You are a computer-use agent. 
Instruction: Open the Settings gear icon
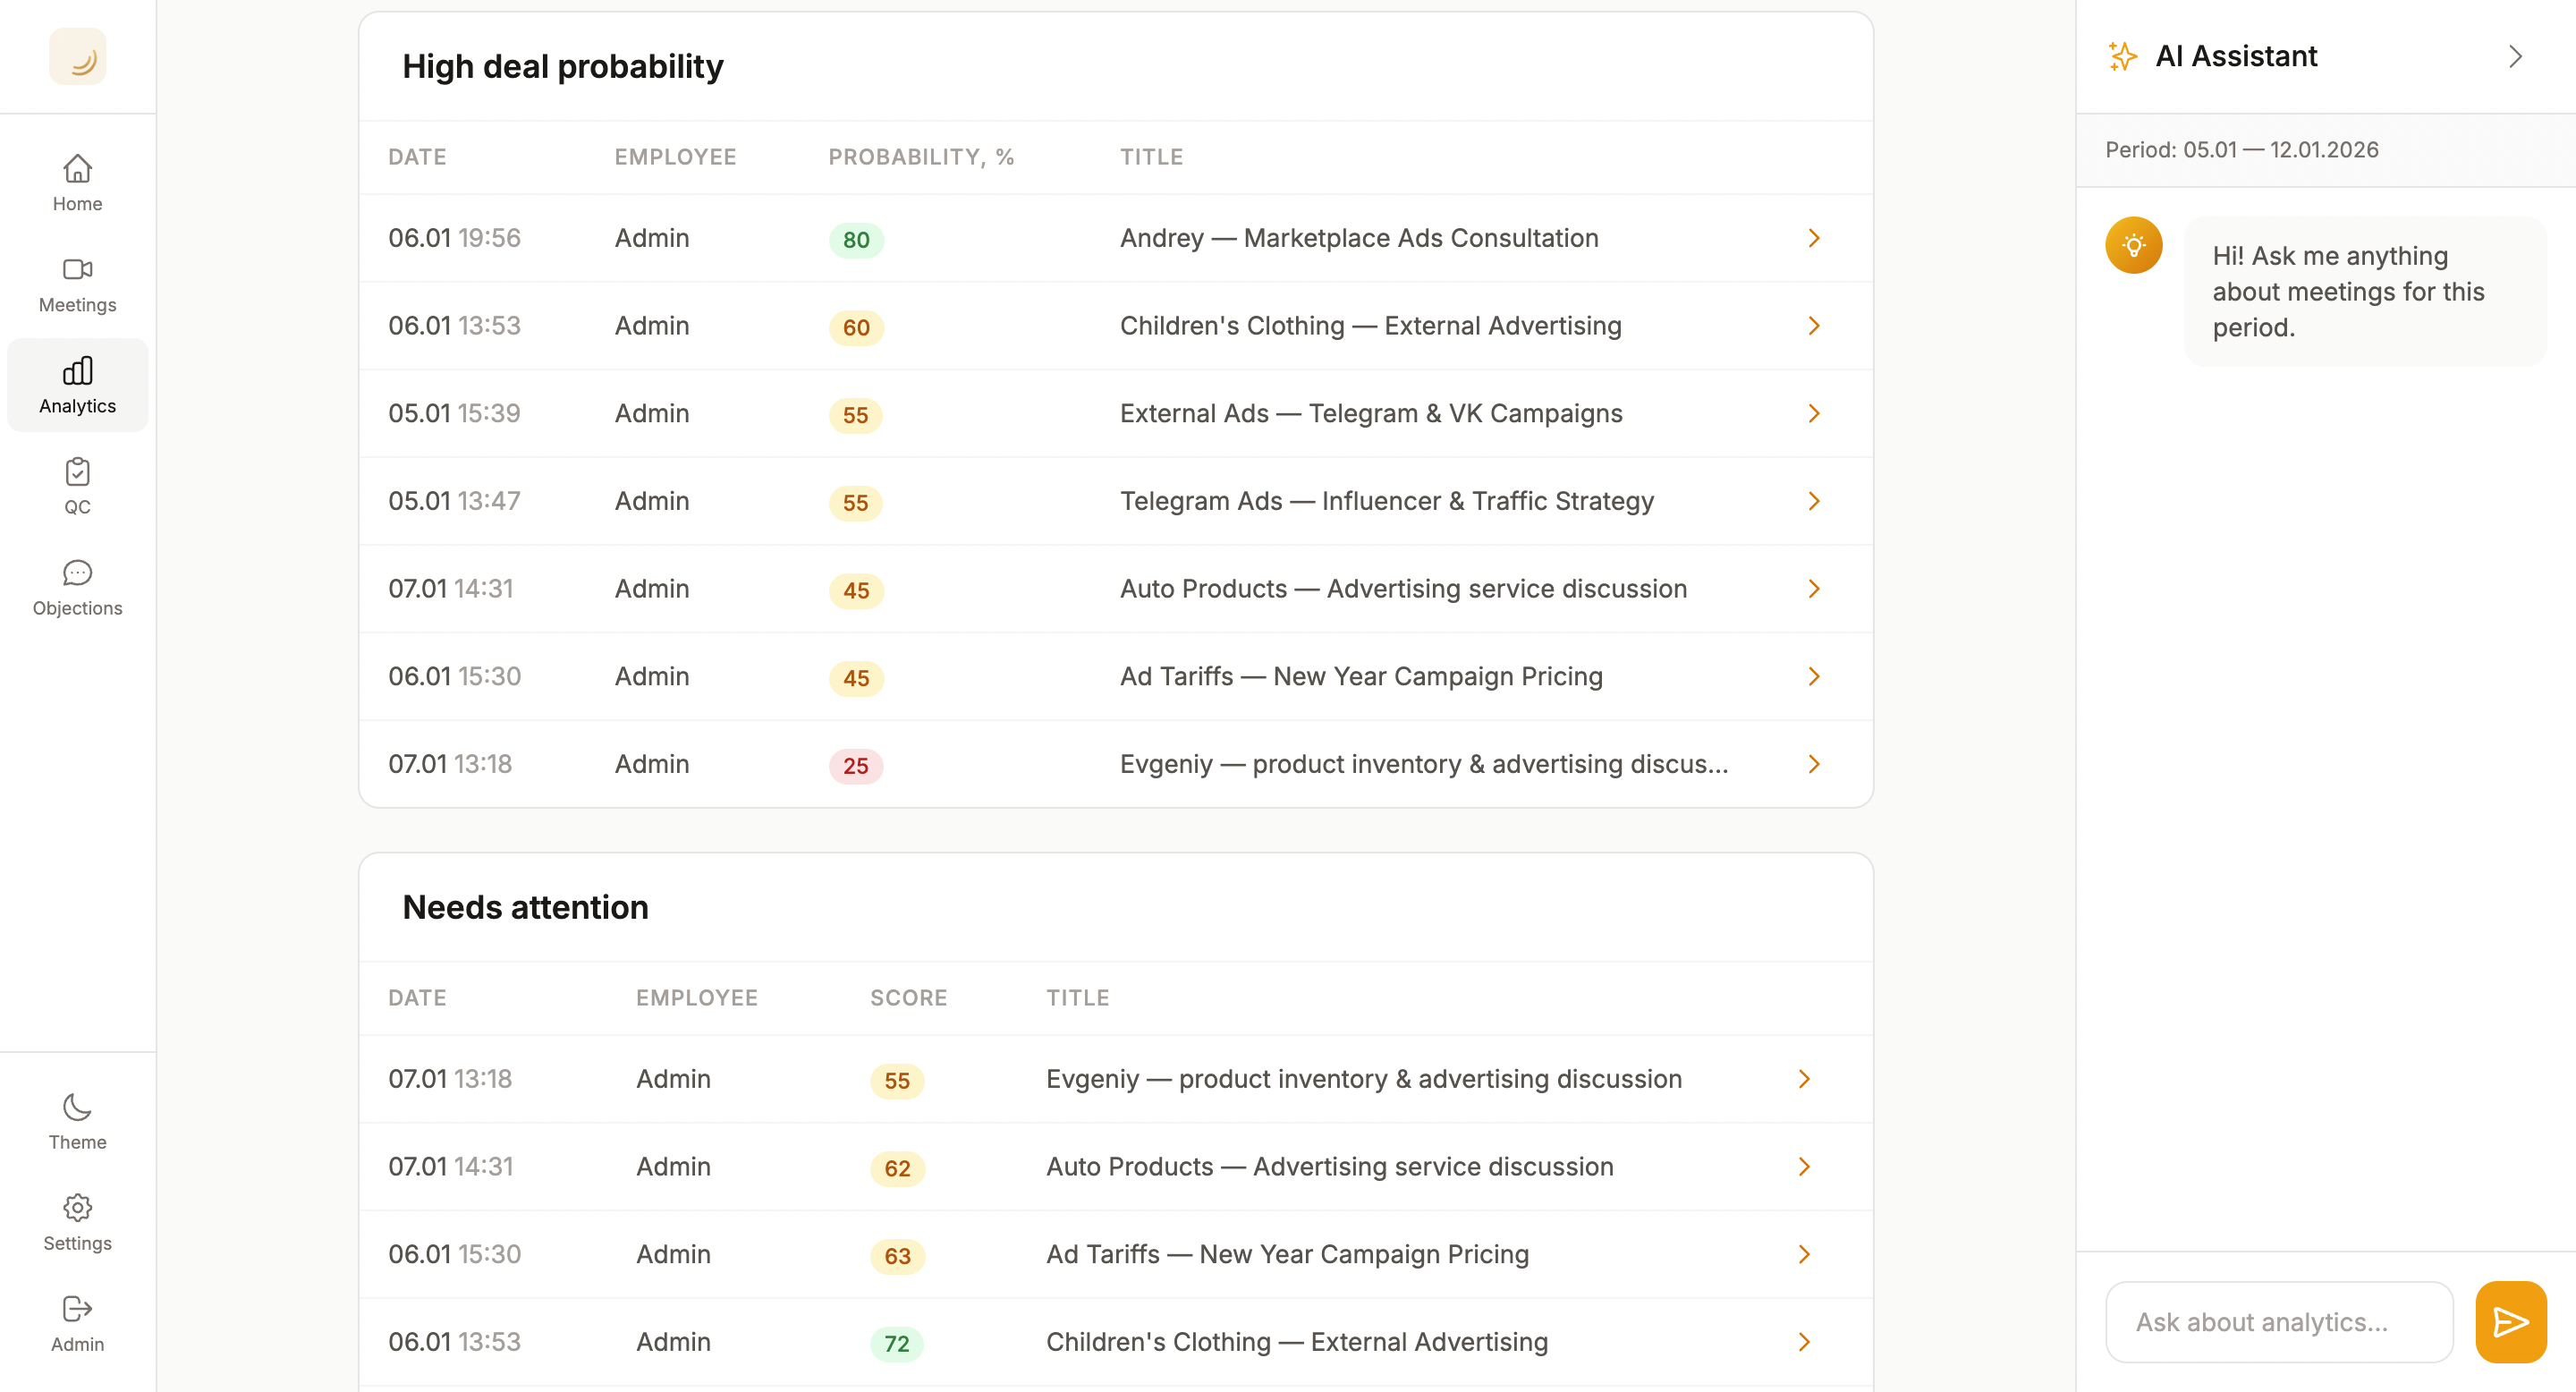click(x=76, y=1208)
